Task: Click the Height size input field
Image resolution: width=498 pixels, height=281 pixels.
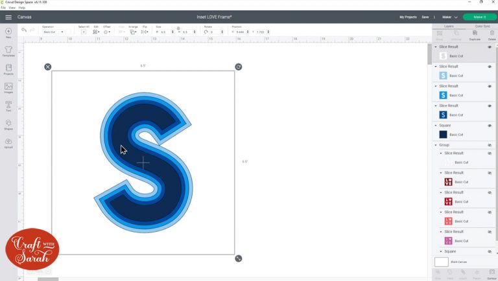Action: tap(187, 32)
